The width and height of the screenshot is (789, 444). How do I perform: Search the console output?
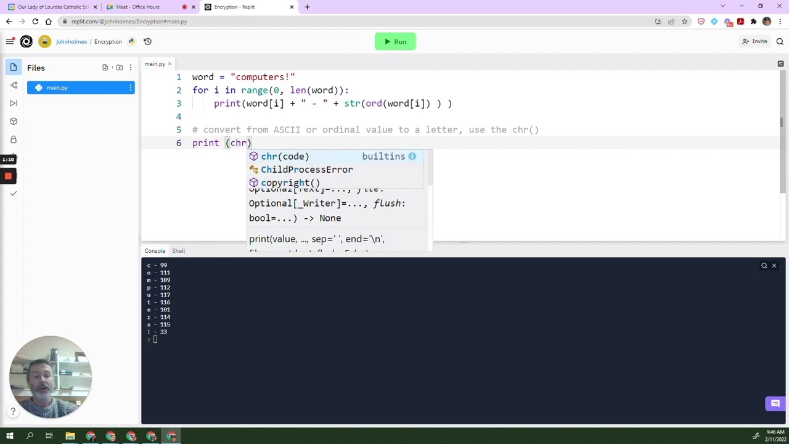click(x=764, y=266)
